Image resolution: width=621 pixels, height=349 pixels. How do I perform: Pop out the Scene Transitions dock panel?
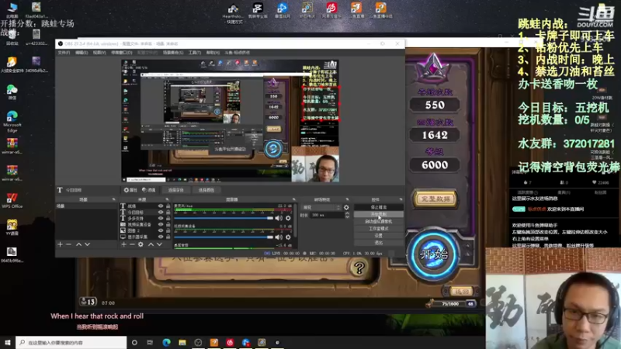coord(347,199)
